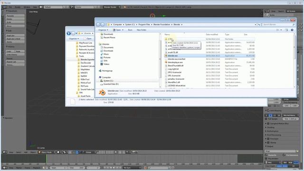Open the Blender Render engine dropdown

click(x=112, y=7)
